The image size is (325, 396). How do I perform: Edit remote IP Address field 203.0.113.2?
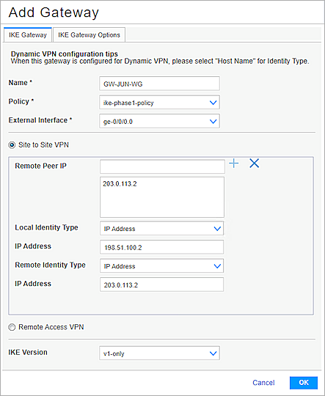point(161,285)
